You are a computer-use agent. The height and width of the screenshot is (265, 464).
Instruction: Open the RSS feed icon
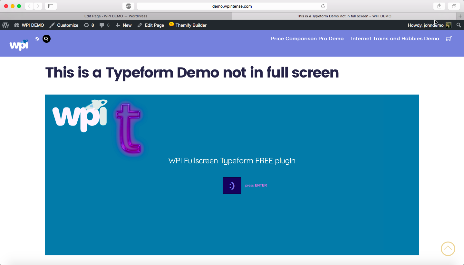[x=37, y=39]
